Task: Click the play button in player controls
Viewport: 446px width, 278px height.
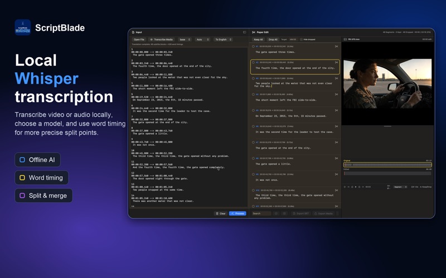Action: pos(356,187)
